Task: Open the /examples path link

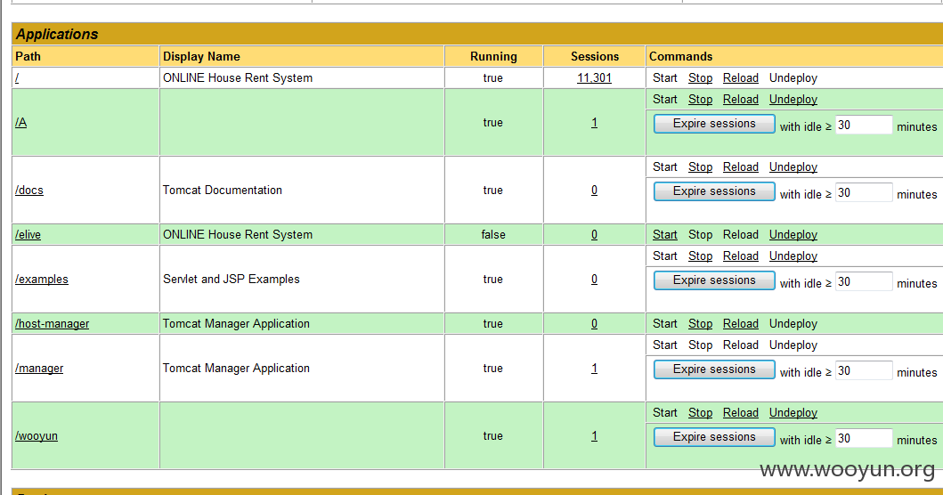Action: click(x=42, y=279)
